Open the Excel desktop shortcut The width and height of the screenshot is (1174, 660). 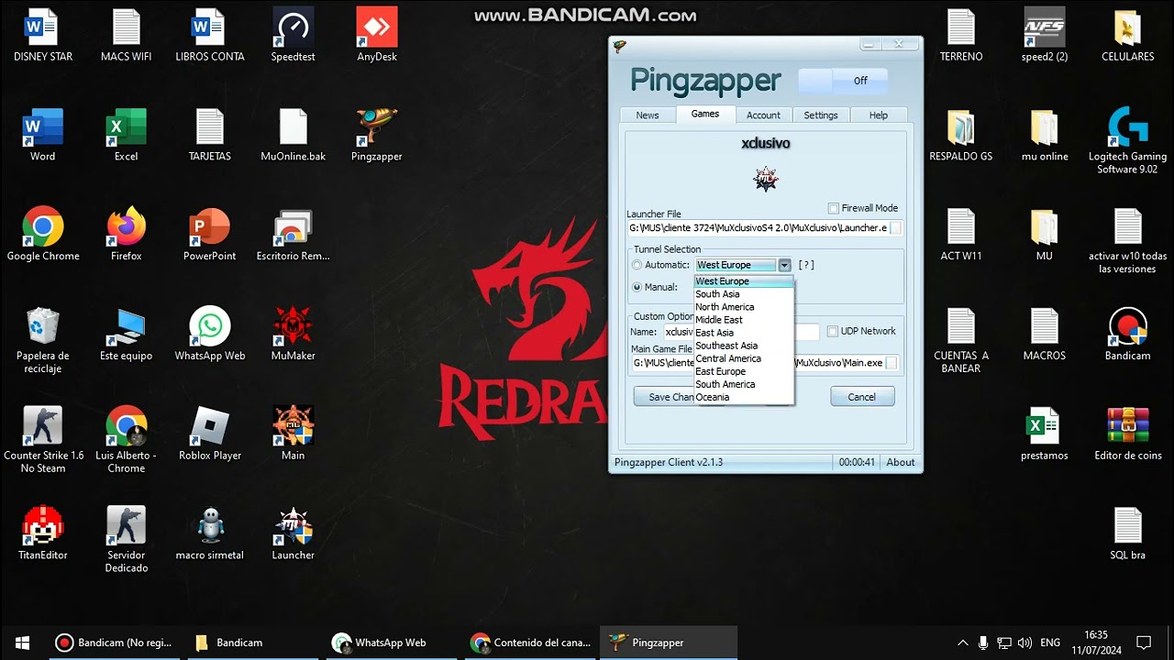[126, 135]
